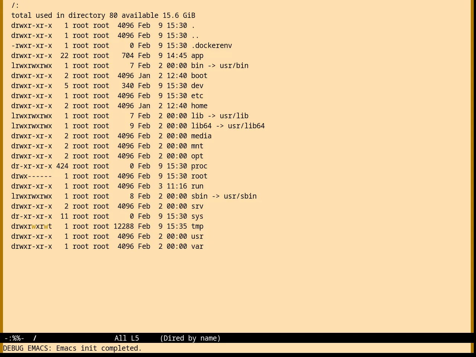Select the mnt directory
Viewport: 476px width, 357px height.
197,146
